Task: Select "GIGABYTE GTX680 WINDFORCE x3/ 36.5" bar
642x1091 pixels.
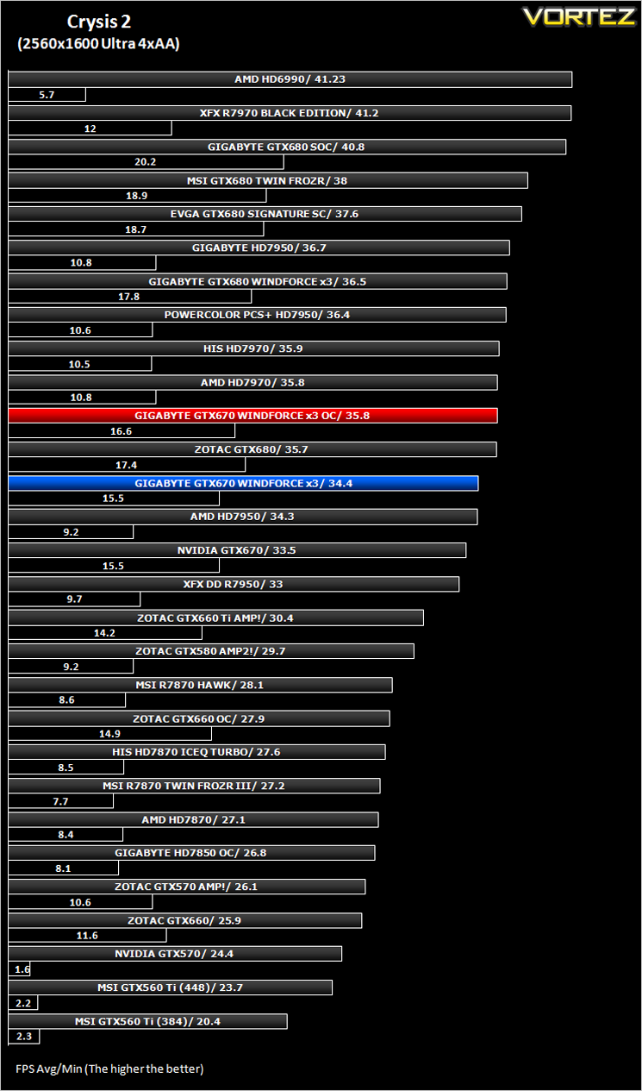Action: click(258, 282)
